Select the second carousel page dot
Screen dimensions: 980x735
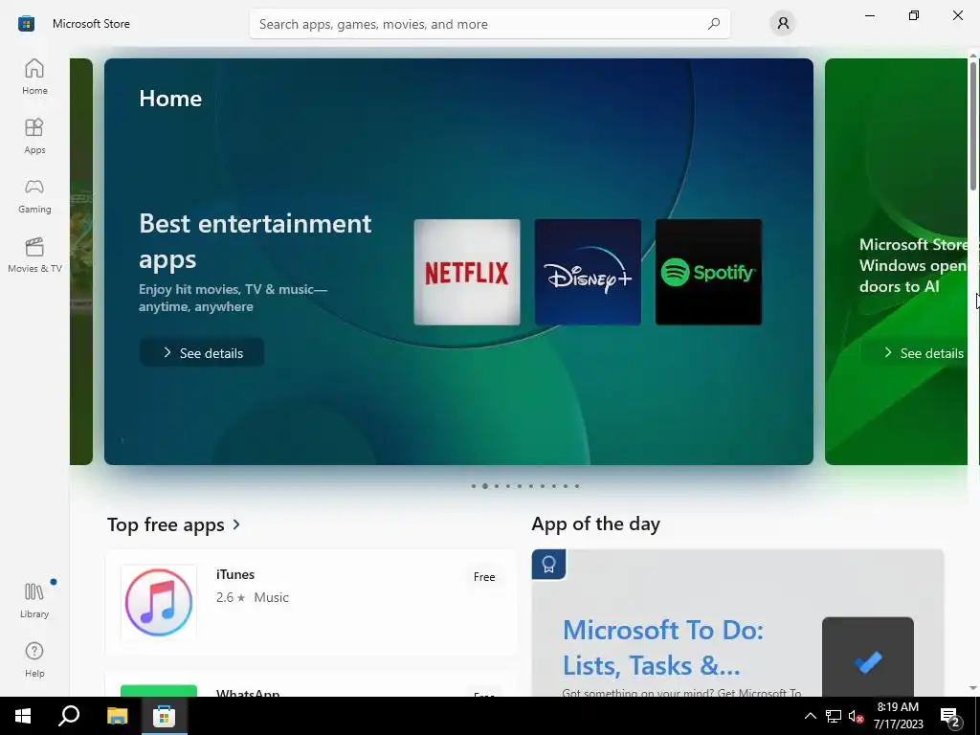coord(485,485)
